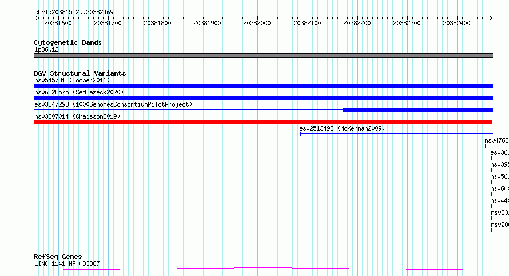Viewport: 509px width, 276px height.
Task: Click the 20381700 ruler position label
Action: (108, 23)
